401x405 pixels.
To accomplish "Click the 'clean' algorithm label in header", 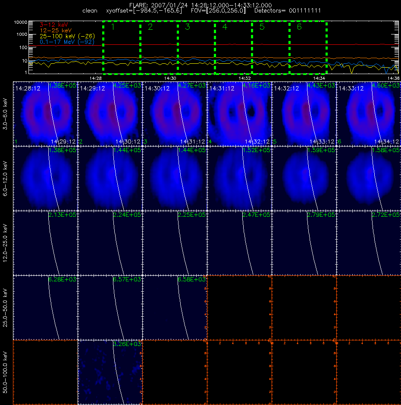I will (90, 11).
